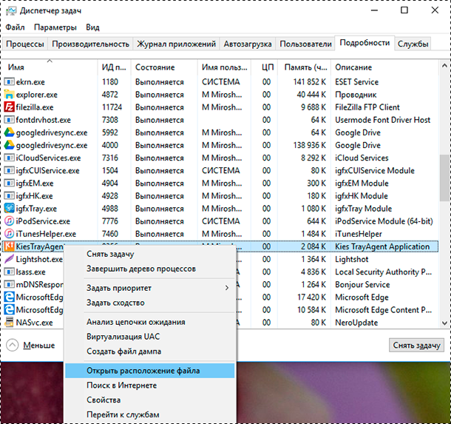Select the '141 852 K' memory value
The width and height of the screenshot is (451, 424).
(310, 82)
